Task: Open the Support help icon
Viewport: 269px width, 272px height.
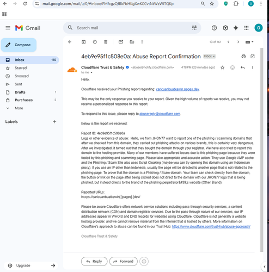Action: pos(214,28)
